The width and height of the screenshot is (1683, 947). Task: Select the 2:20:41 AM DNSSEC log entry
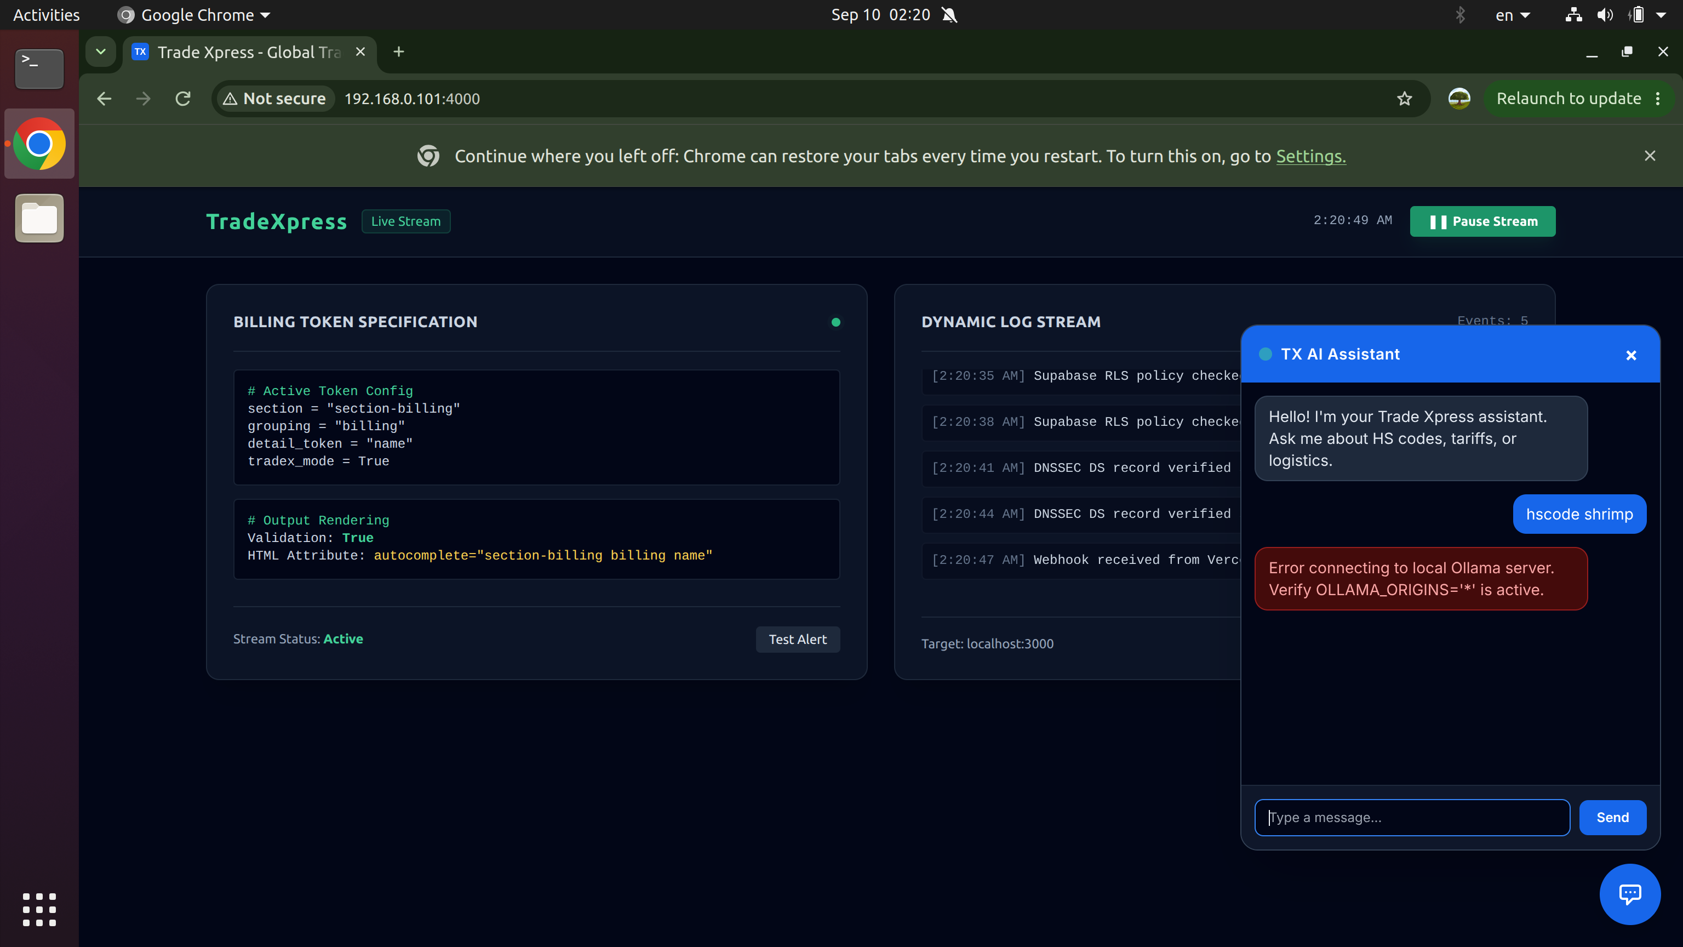click(1080, 467)
